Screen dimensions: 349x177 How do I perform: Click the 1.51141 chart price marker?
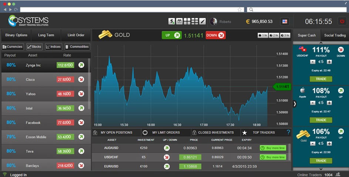click(282, 87)
